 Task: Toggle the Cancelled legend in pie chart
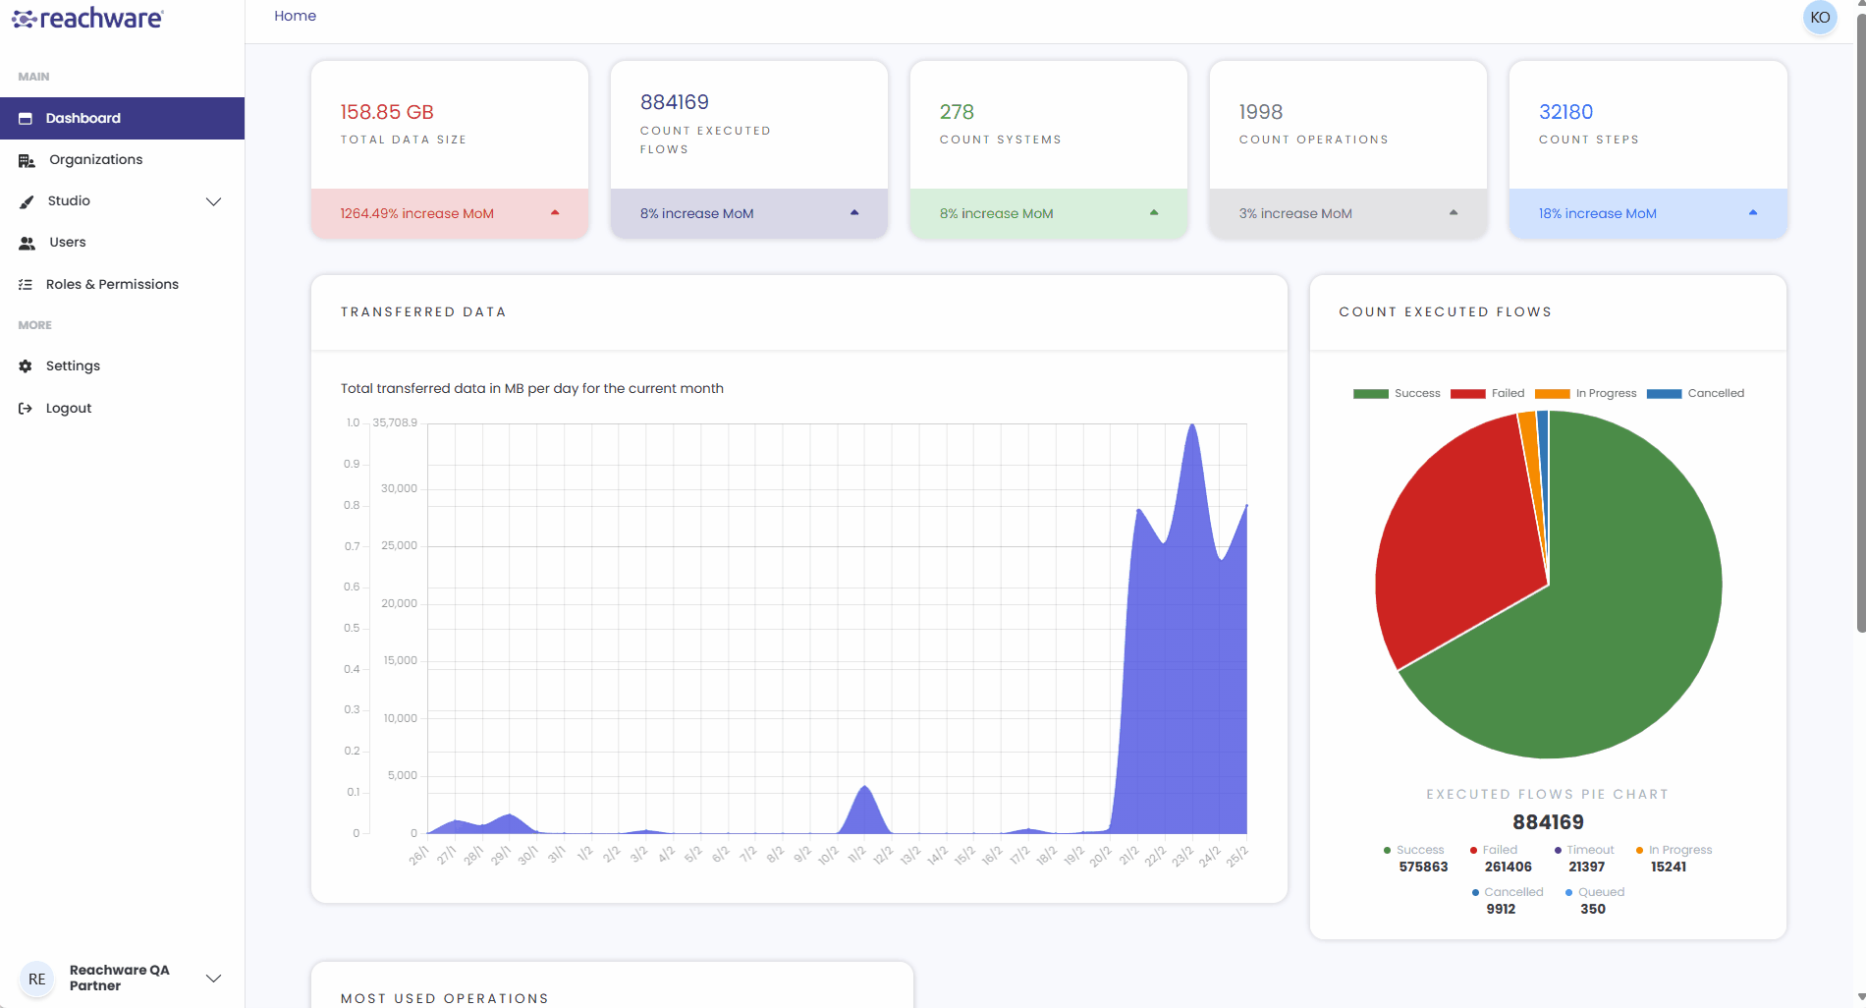point(1695,393)
